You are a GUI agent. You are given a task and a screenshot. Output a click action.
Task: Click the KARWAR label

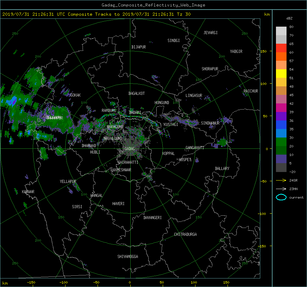28,191
